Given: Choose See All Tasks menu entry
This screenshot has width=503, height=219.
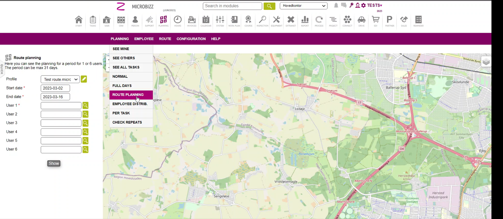Looking at the screenshot, I should point(126,67).
